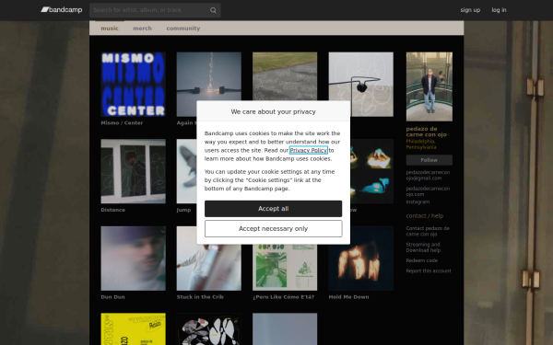Click pedazo de carne con ojo artist name
Screen dimensions: 553x345
pos(426,132)
